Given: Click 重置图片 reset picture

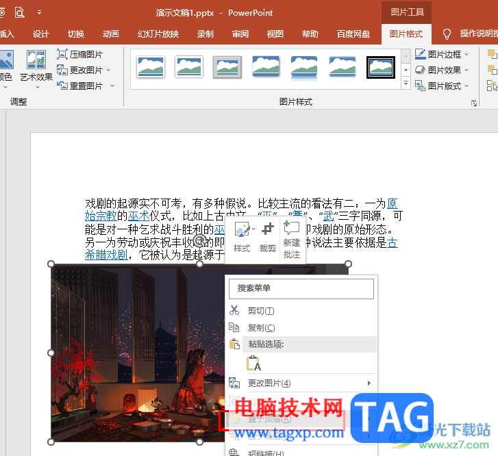Looking at the screenshot, I should [80, 86].
